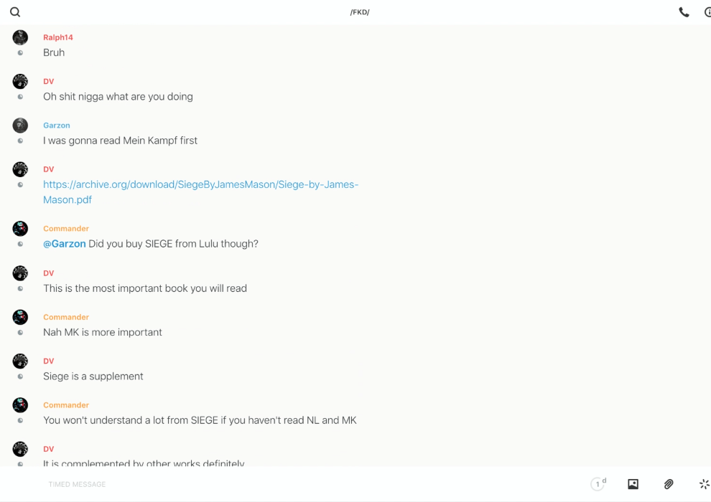Open Ralph14's avatar
The width and height of the screenshot is (711, 502).
click(x=20, y=37)
